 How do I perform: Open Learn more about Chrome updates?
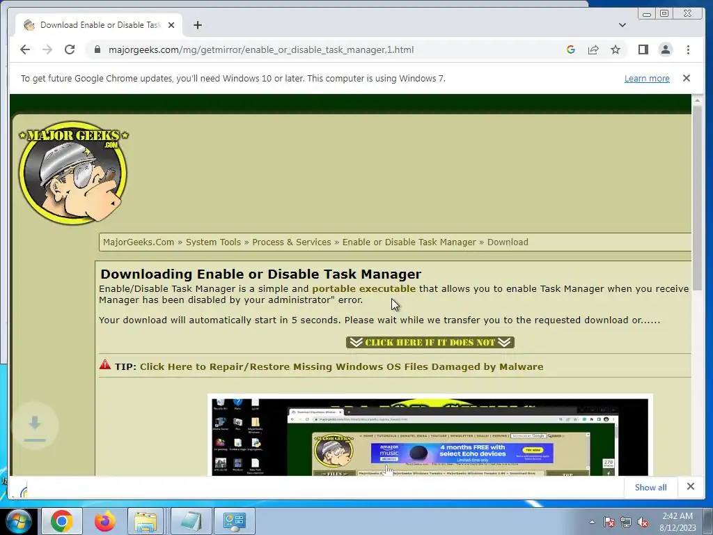(x=647, y=78)
